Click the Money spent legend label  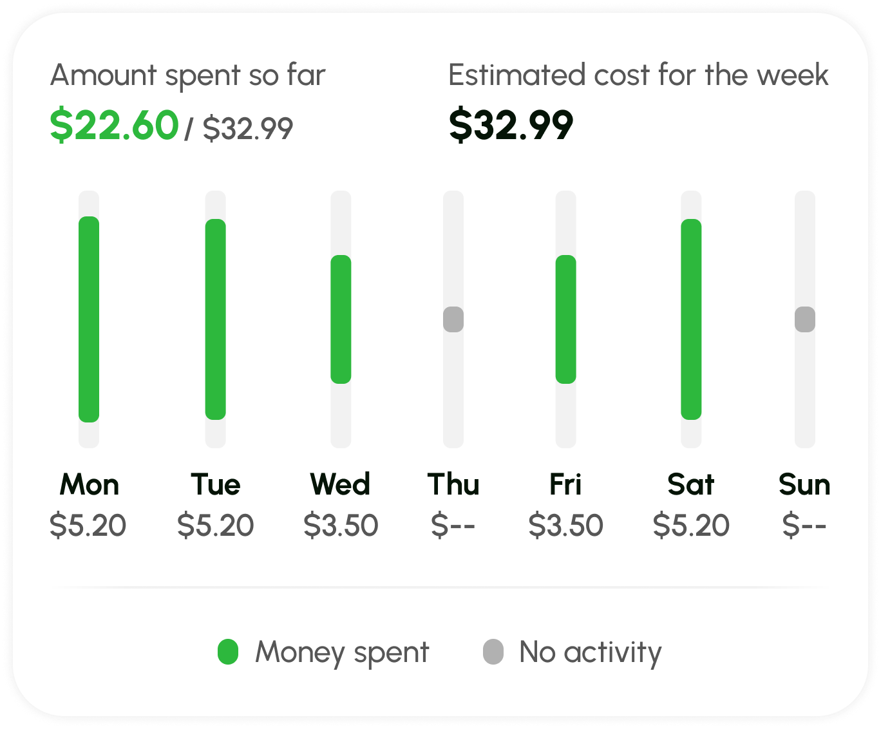click(342, 652)
